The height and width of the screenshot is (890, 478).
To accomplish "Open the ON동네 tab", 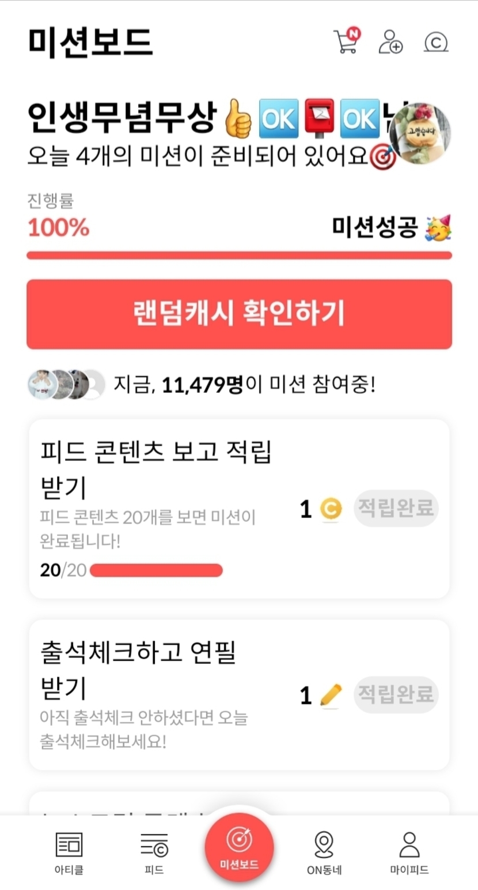I will click(324, 851).
